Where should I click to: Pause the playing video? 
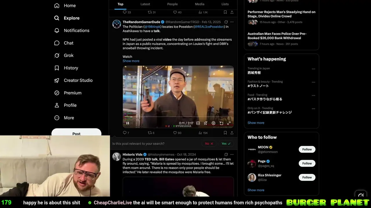[128, 123]
